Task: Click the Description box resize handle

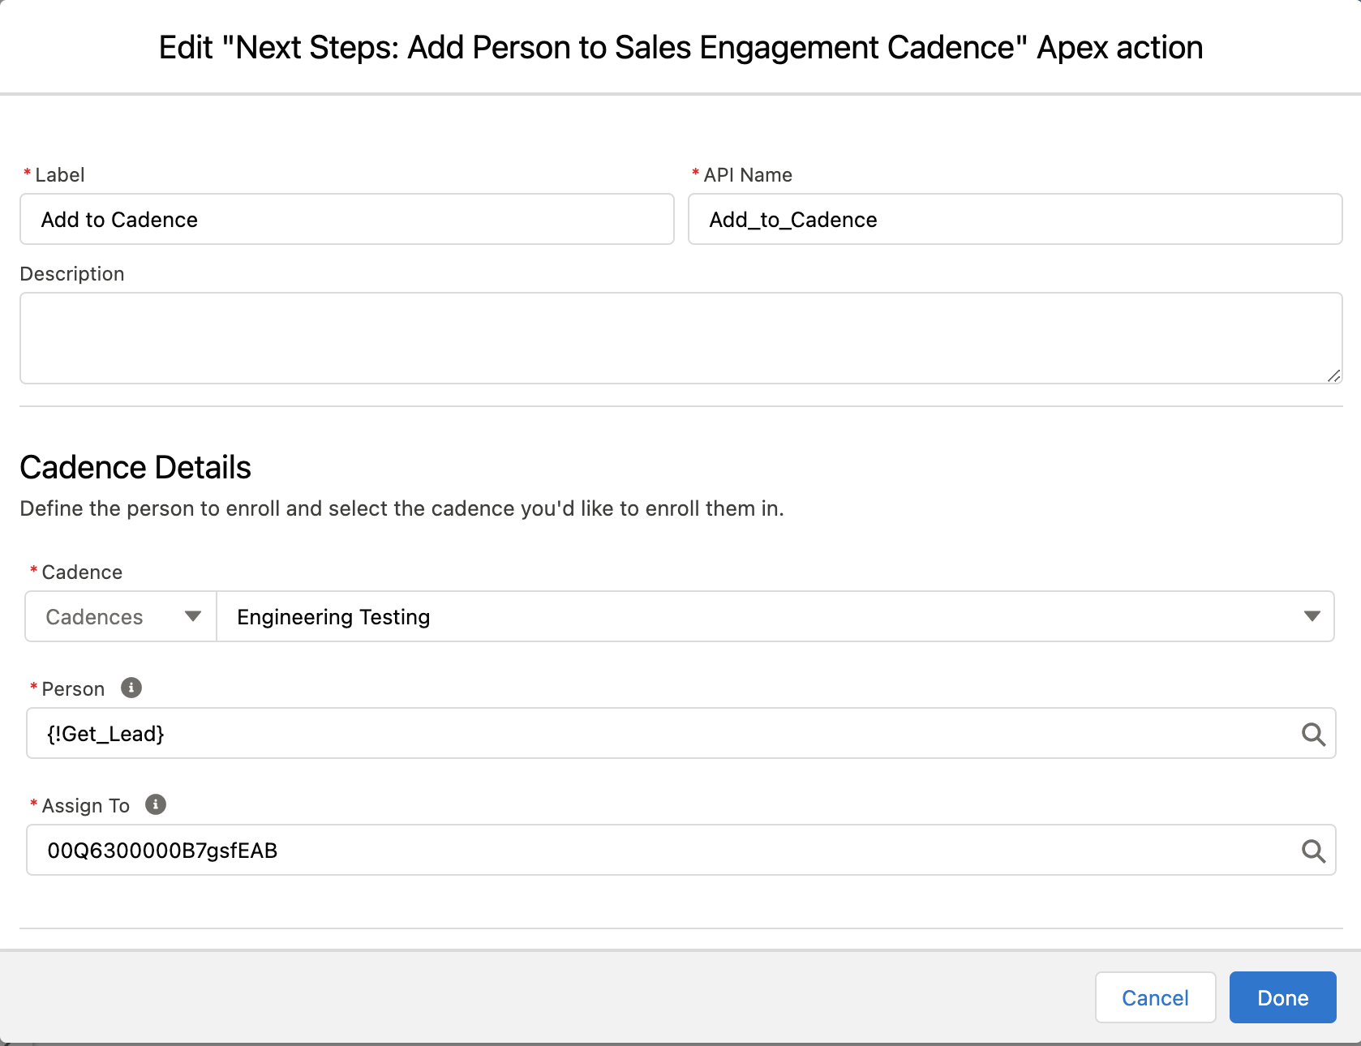Action: tap(1333, 375)
